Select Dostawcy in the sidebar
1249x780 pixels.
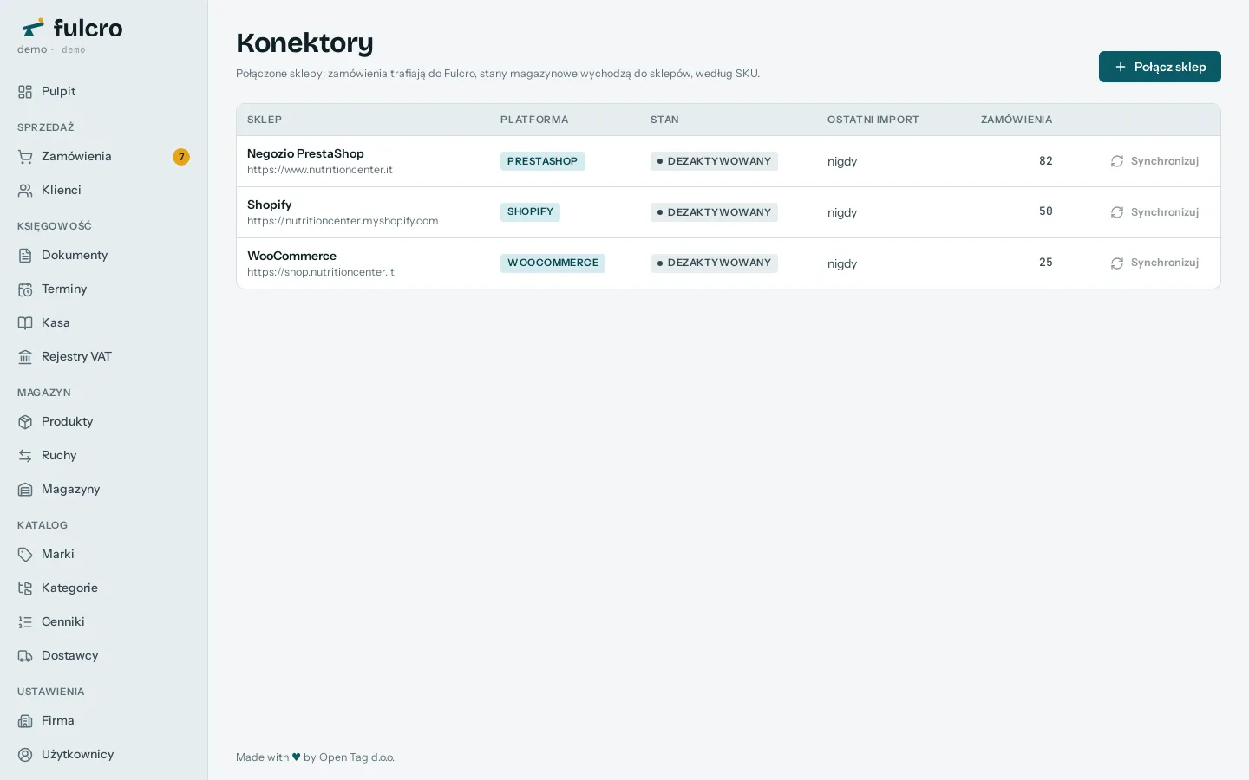click(104, 656)
